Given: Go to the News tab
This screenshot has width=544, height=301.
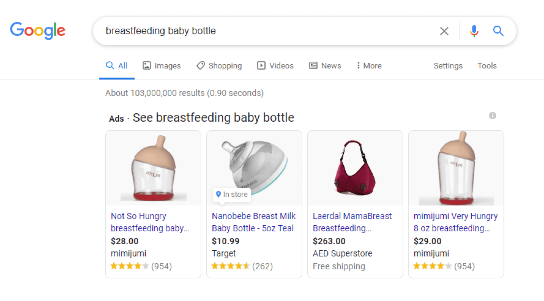Looking at the screenshot, I should point(325,66).
